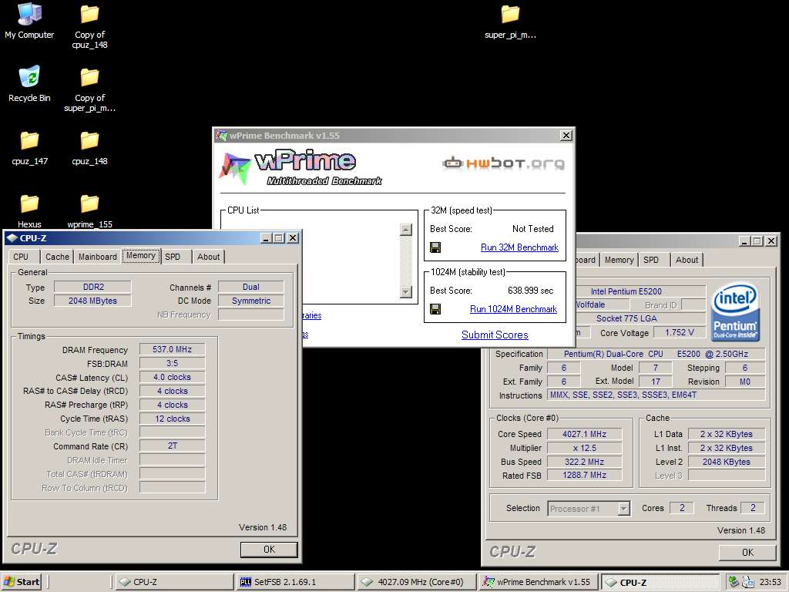Switch to first CPU-Z taskbar button

click(x=174, y=582)
